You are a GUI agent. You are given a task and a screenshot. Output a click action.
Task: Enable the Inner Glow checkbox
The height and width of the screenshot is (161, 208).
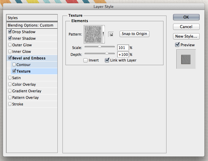pos(10,51)
